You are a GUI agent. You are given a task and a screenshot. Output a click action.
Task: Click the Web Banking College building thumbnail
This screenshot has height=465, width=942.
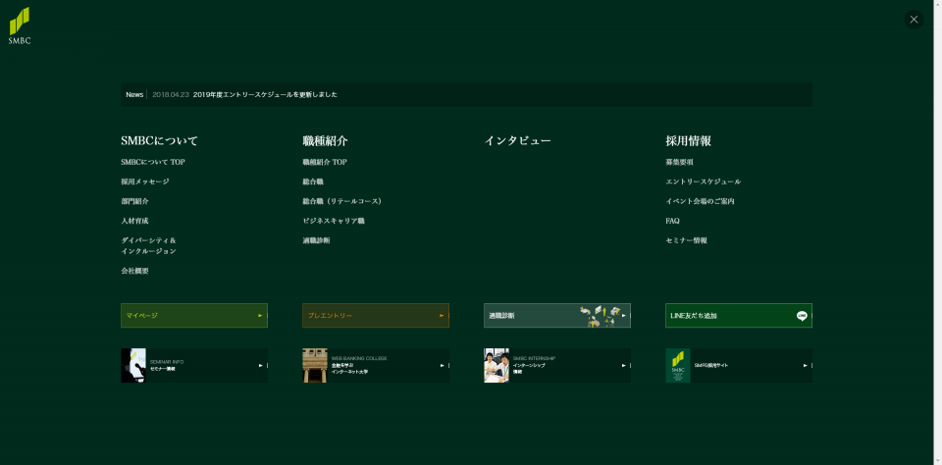point(315,365)
